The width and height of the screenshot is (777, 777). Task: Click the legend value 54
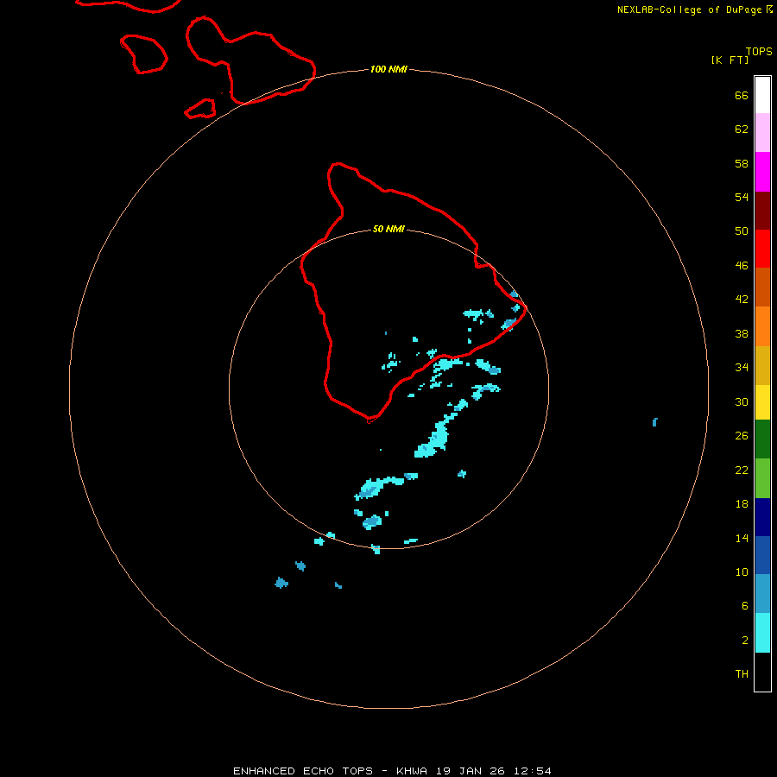pos(742,197)
